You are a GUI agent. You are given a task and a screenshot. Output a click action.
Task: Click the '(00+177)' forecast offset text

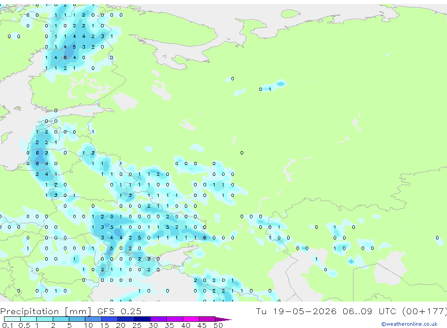(425, 311)
